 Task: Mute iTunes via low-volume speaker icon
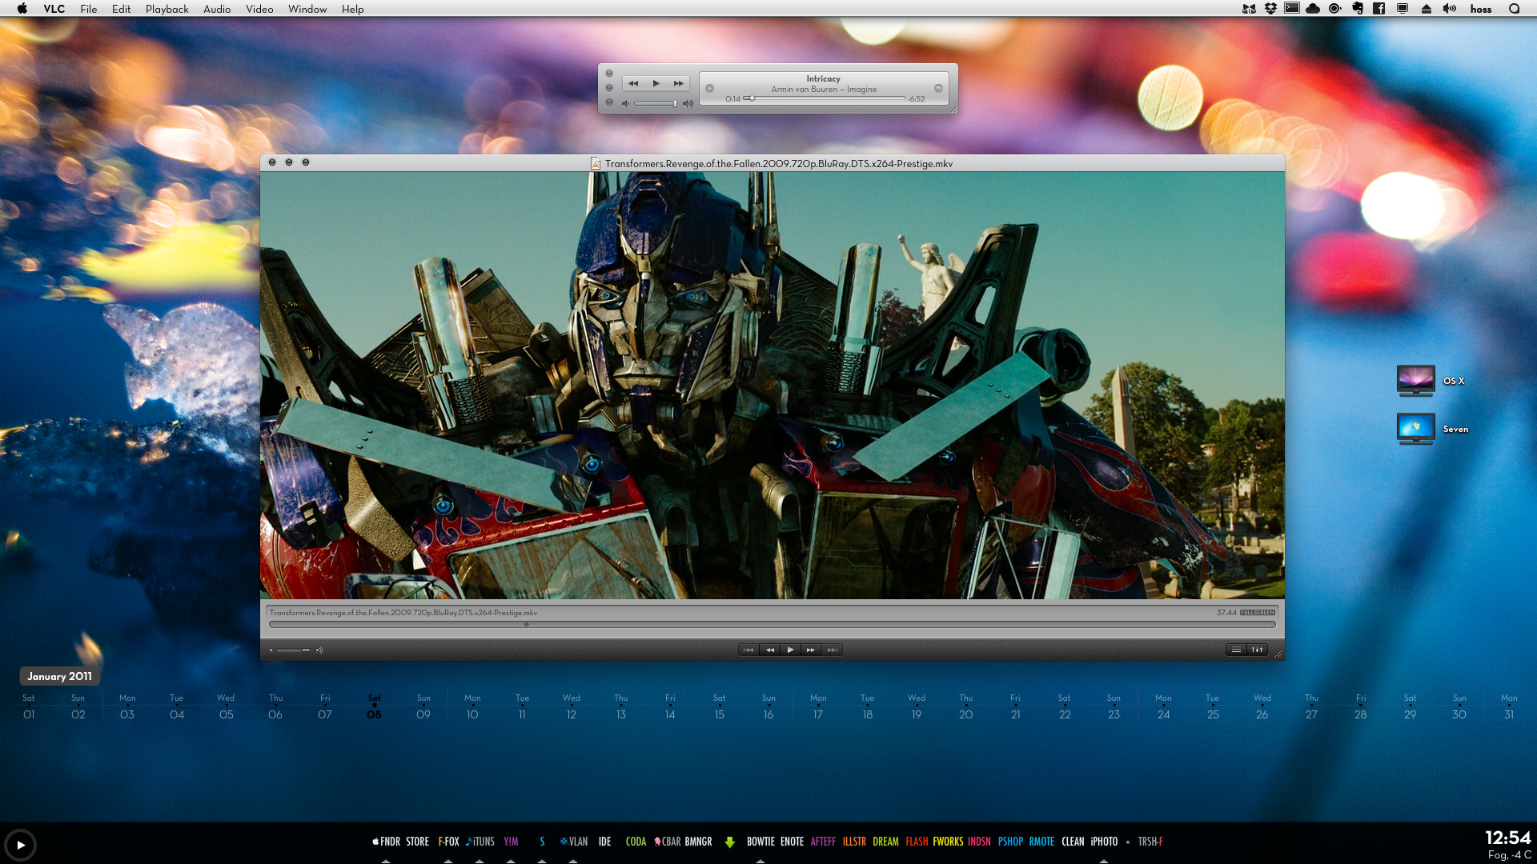click(626, 103)
